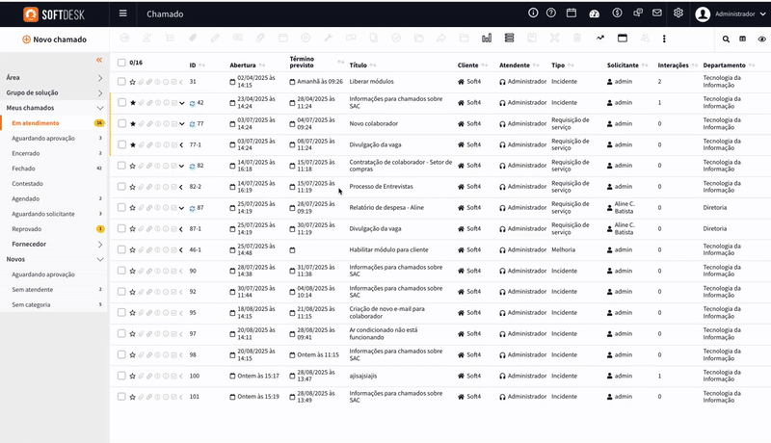Select Sem categoria in sidebar
Image resolution: width=771 pixels, height=443 pixels.
(31, 305)
